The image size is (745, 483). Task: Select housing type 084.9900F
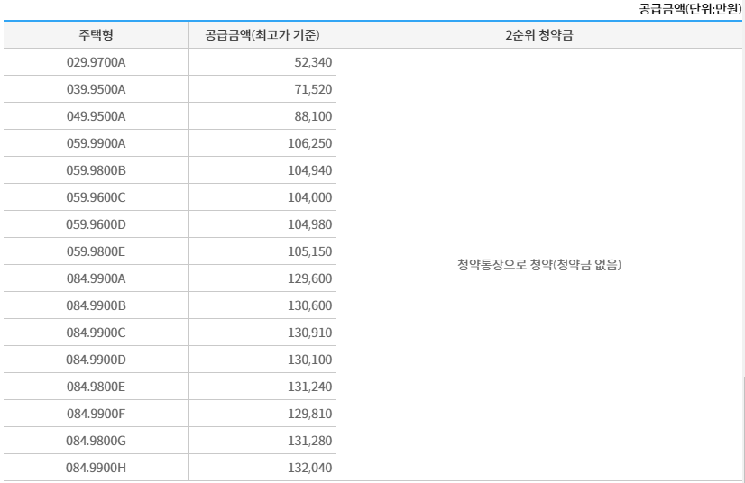coord(96,415)
